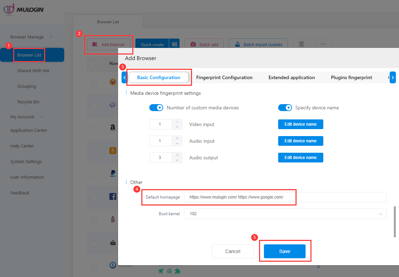This screenshot has width=399, height=277.
Task: Open more options via the ellipsis toolbar icon
Action: (x=323, y=43)
